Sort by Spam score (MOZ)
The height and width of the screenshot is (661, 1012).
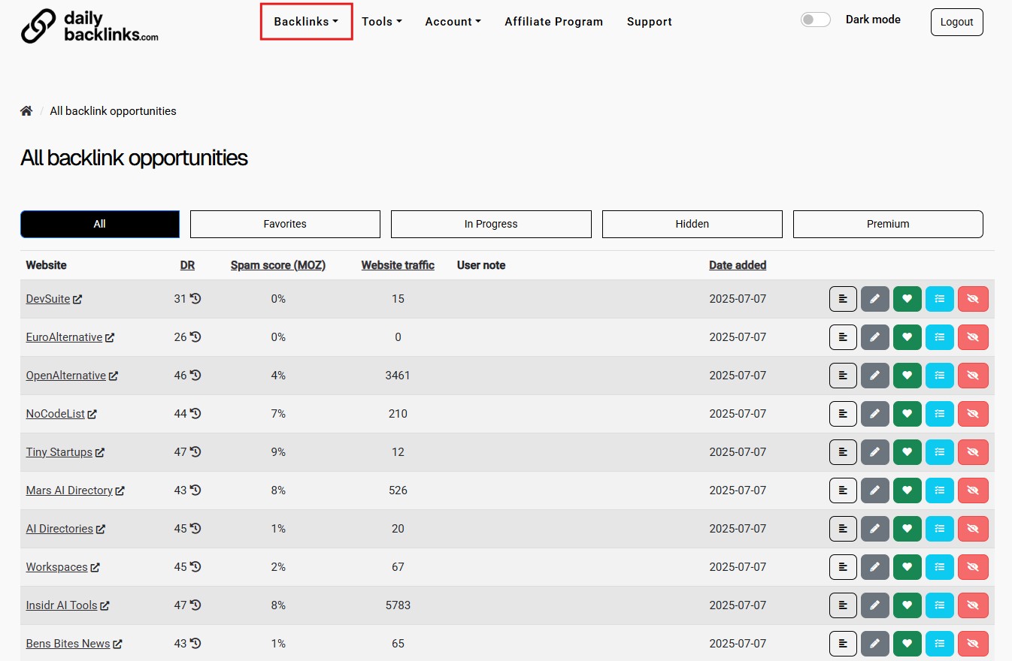click(278, 265)
